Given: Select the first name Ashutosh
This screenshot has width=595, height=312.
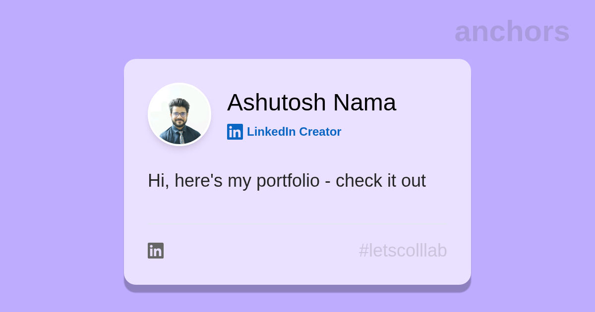Looking at the screenshot, I should (276, 103).
